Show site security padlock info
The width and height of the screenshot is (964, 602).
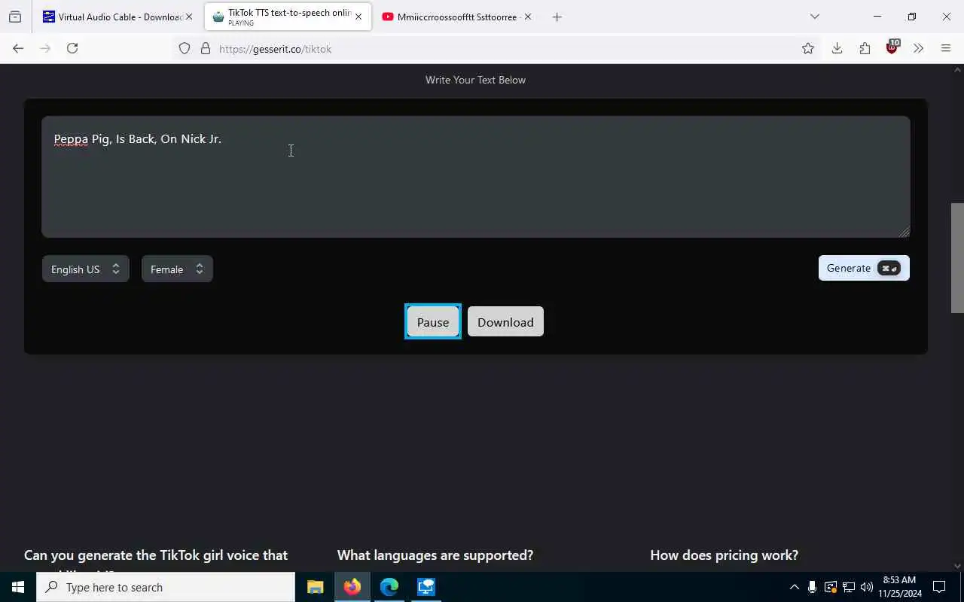point(205,49)
